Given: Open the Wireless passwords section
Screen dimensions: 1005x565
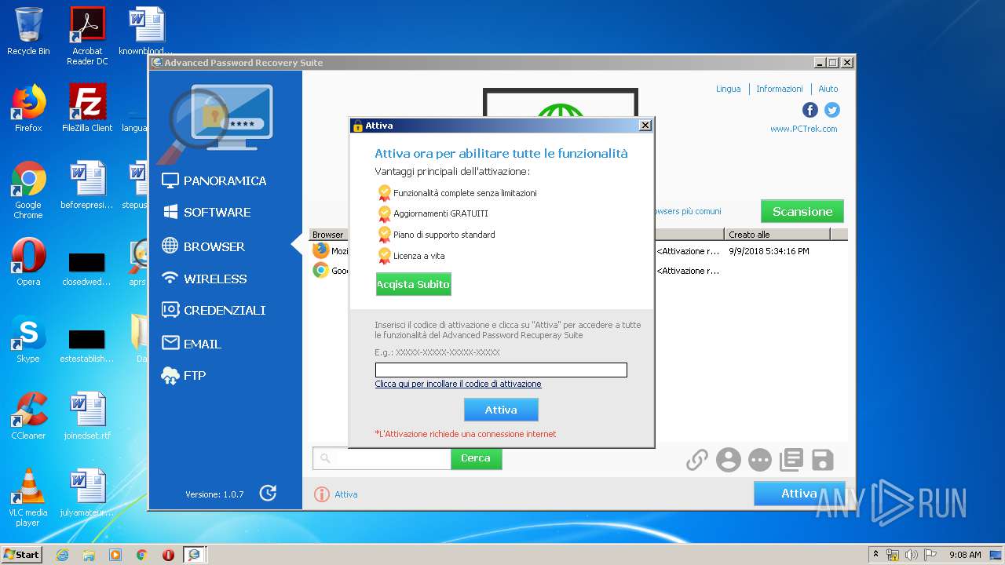Looking at the screenshot, I should point(203,279).
